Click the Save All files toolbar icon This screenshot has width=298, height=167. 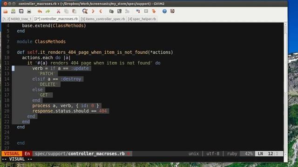point(21,11)
